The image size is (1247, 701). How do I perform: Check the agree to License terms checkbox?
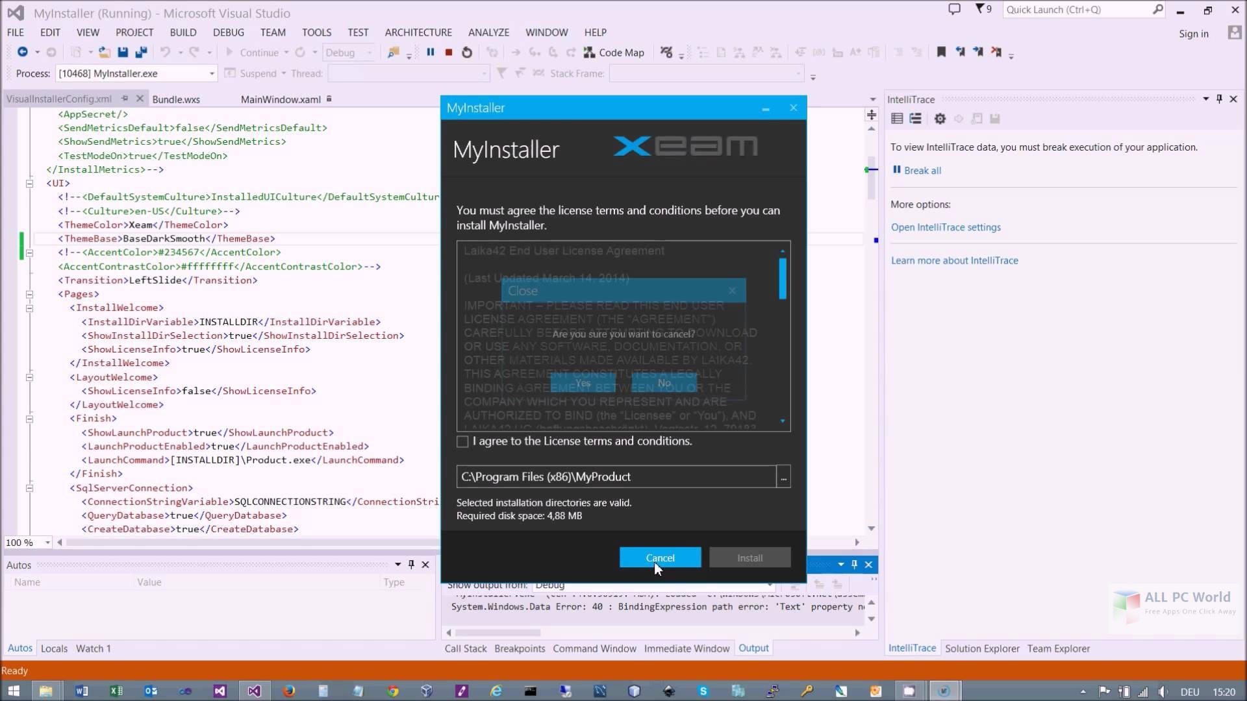pos(462,441)
